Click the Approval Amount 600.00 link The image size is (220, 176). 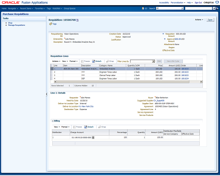pos(178,39)
